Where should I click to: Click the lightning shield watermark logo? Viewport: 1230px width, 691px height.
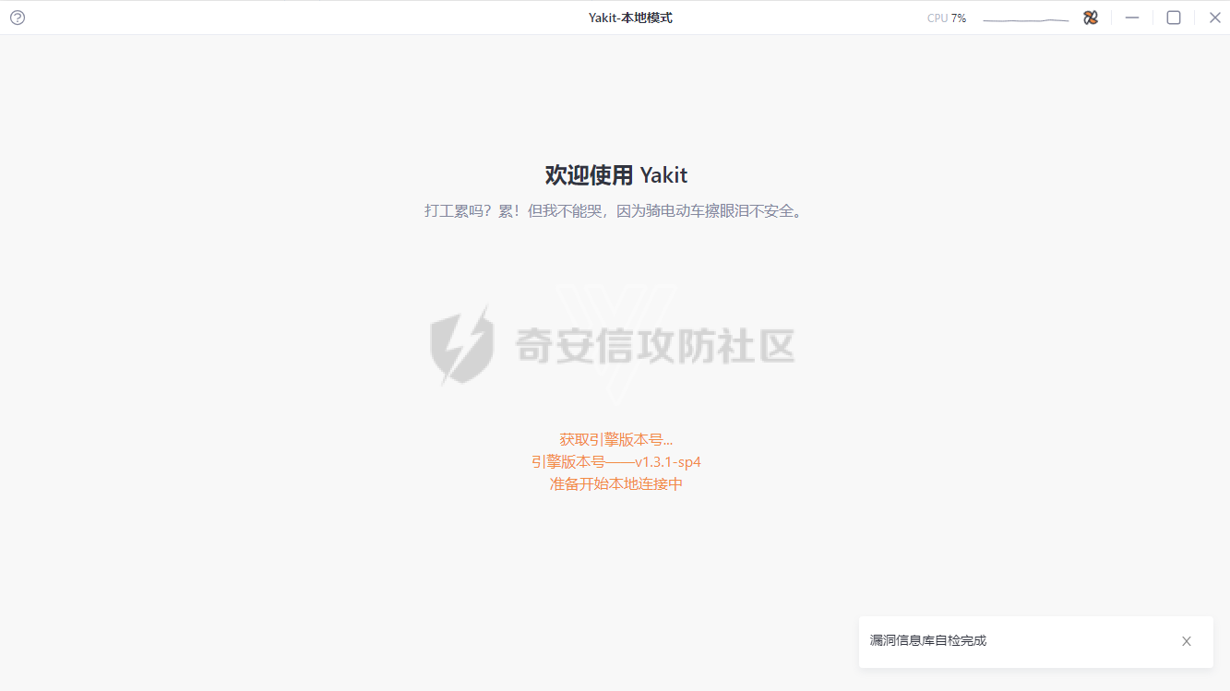point(461,345)
